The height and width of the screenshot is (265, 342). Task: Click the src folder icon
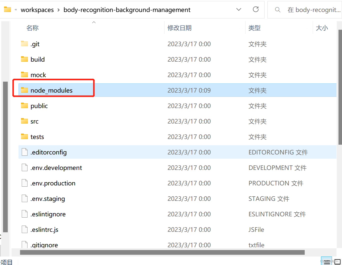click(x=24, y=121)
